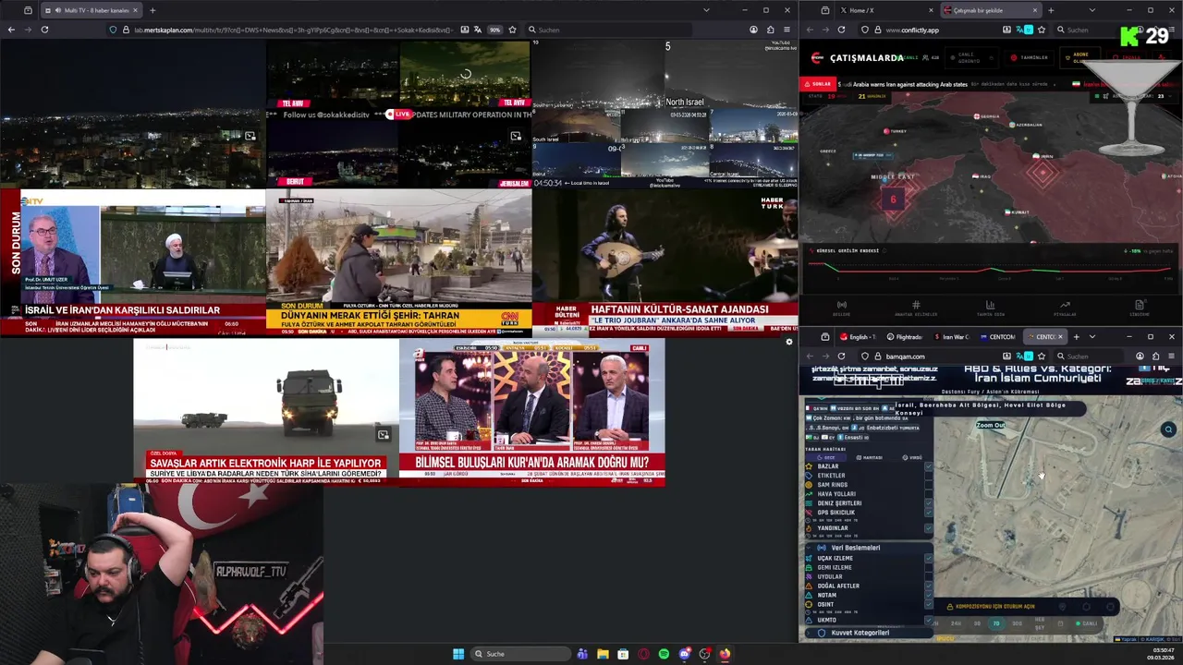Toggle the ETİKETLER layer checkbox
This screenshot has height=665, width=1183.
pos(928,476)
